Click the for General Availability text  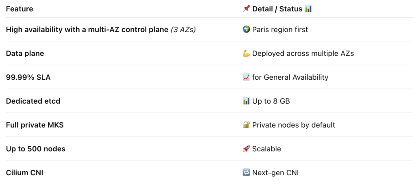[x=290, y=77]
